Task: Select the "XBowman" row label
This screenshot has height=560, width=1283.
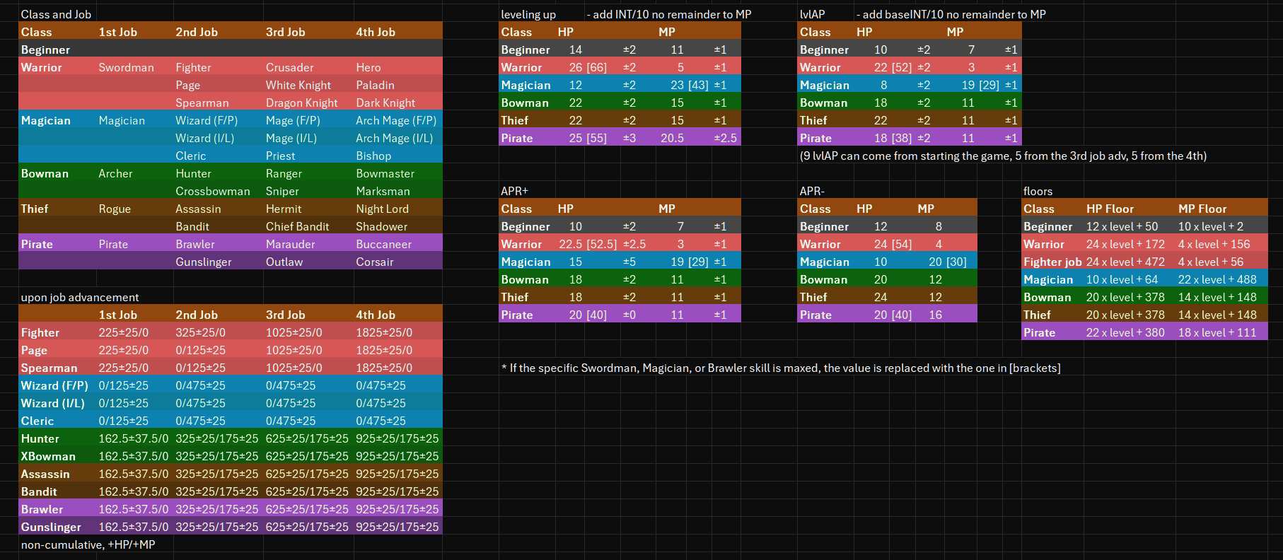Action: tap(48, 456)
